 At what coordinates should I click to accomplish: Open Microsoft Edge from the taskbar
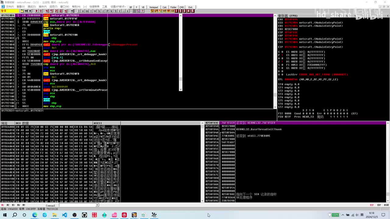click(35, 215)
